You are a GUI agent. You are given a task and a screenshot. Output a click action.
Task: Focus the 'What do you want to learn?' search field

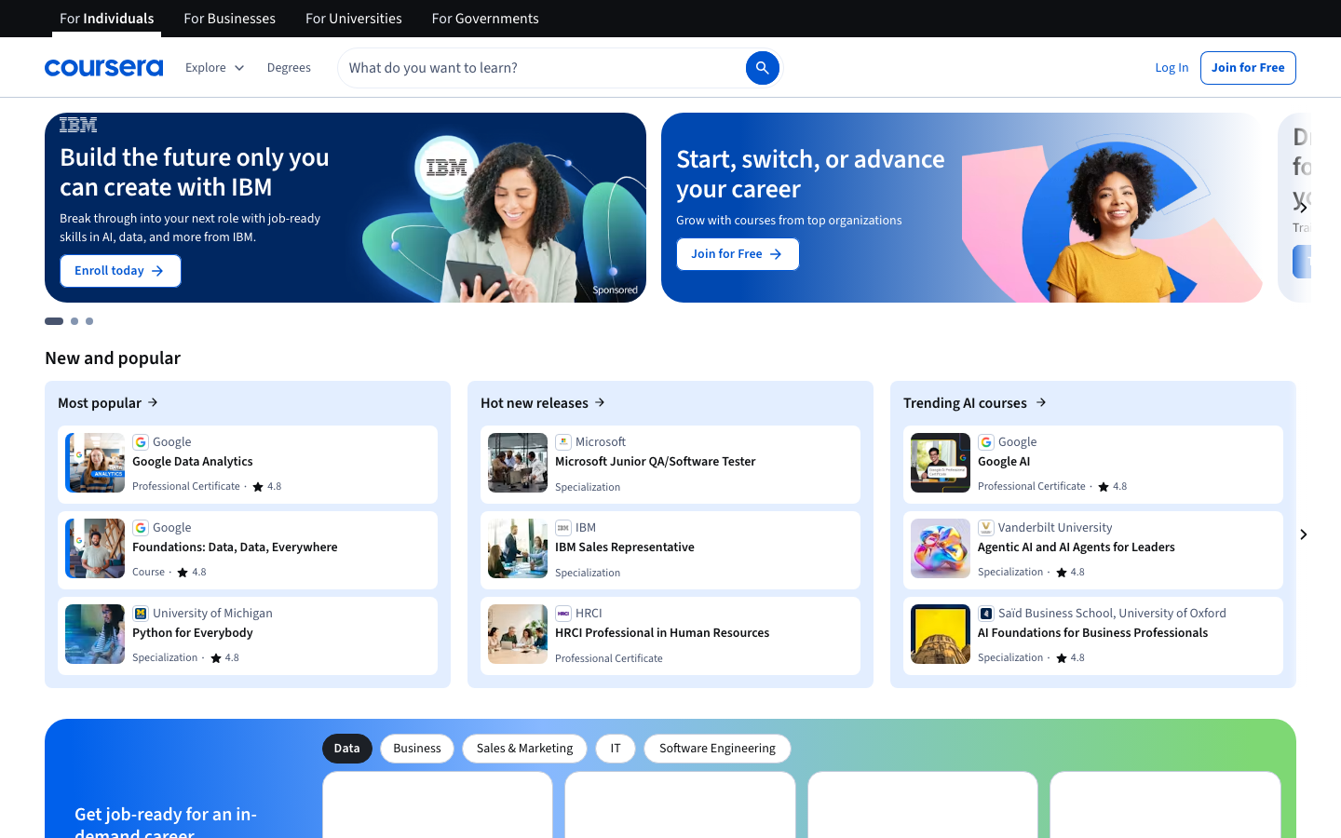pyautogui.click(x=542, y=68)
